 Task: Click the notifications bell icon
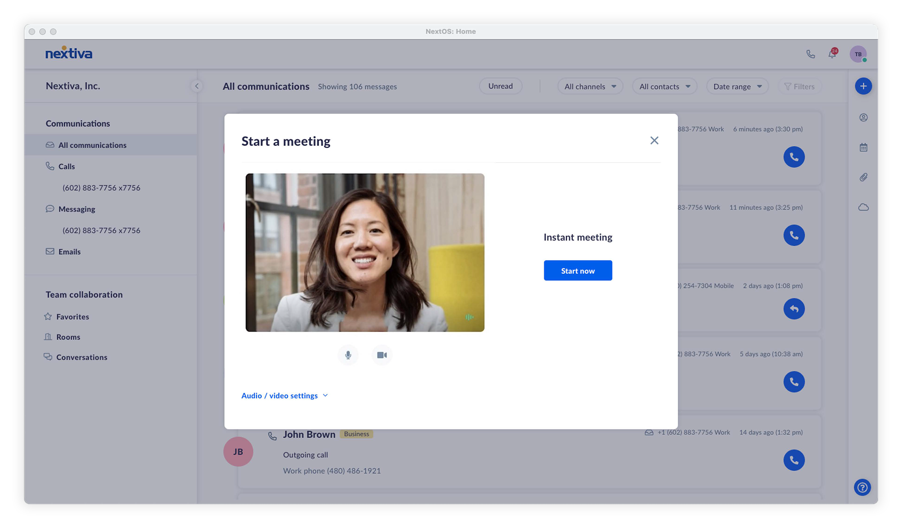click(832, 53)
